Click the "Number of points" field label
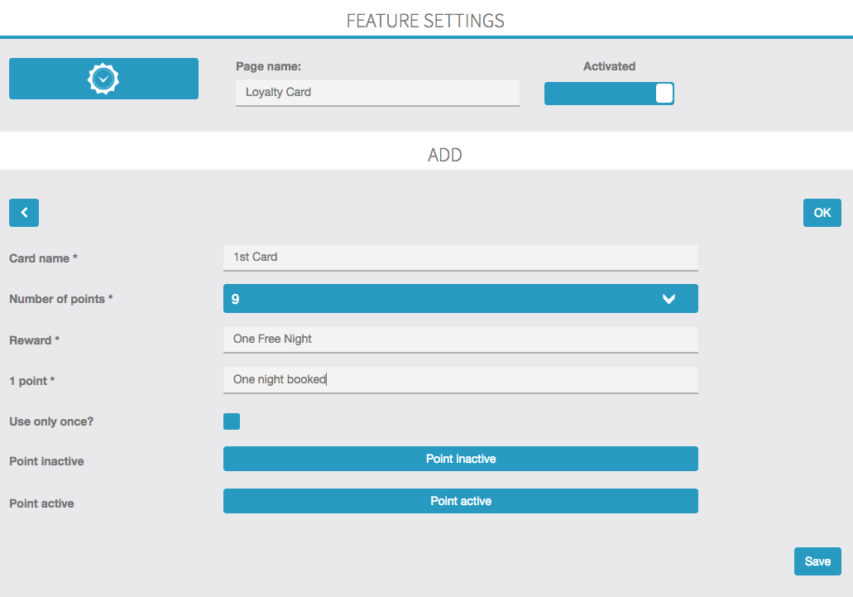The height and width of the screenshot is (597, 853). coord(60,299)
